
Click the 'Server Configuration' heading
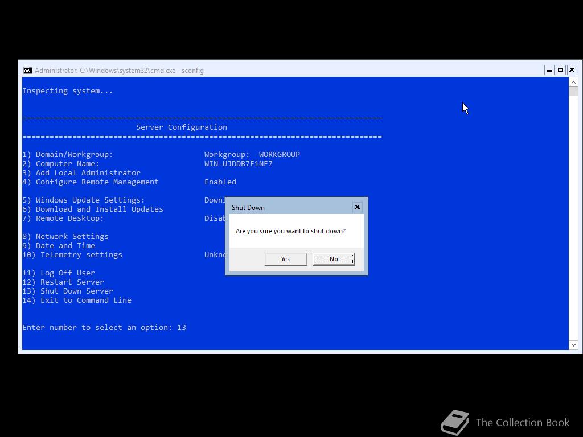pyautogui.click(x=182, y=127)
